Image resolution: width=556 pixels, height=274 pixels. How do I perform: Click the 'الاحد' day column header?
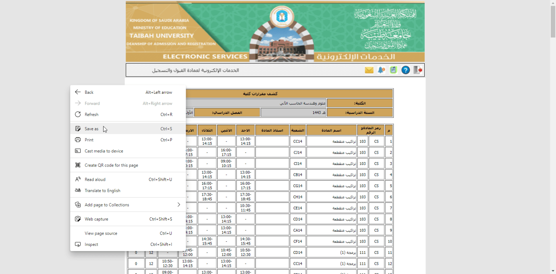(245, 130)
